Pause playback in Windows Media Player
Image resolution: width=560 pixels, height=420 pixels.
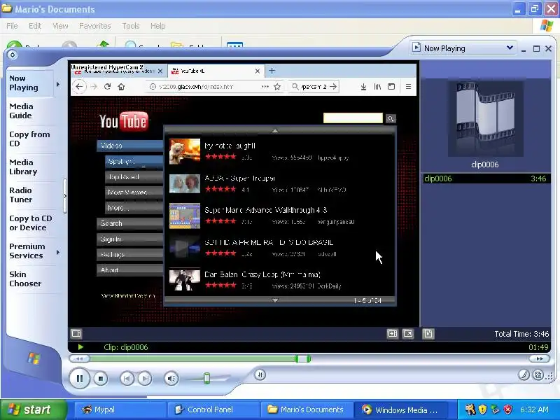tap(79, 378)
